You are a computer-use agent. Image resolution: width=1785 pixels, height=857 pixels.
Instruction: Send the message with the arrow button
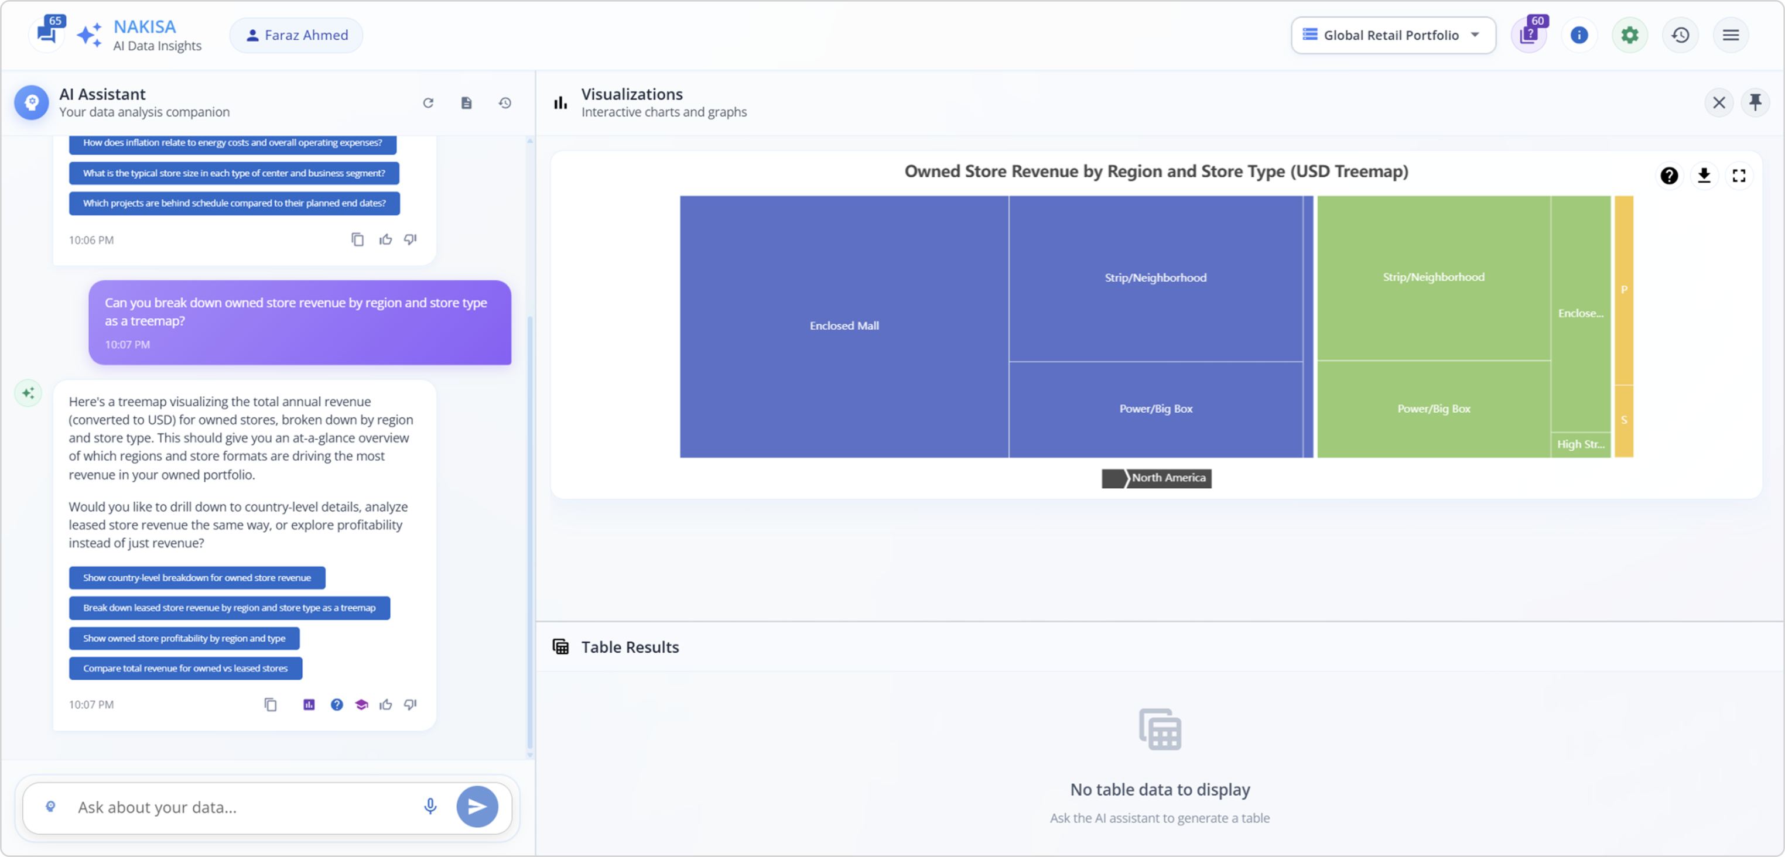point(477,805)
